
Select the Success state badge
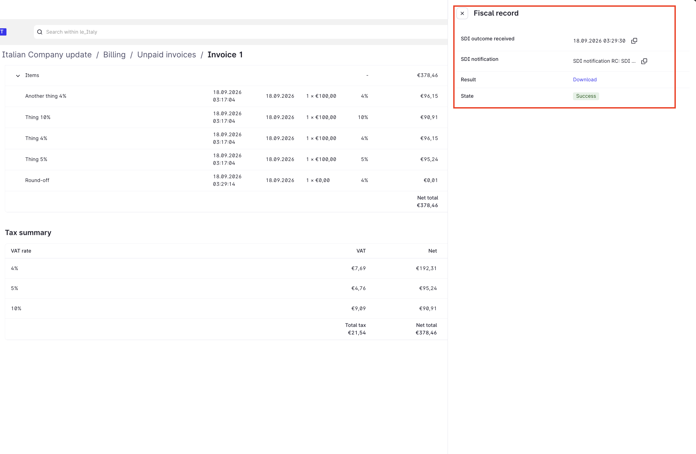pyautogui.click(x=586, y=96)
